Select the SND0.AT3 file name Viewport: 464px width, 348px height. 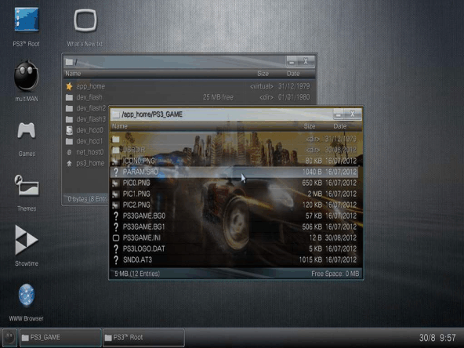pos(137,259)
